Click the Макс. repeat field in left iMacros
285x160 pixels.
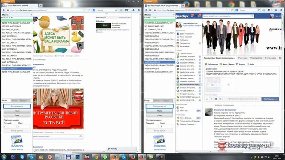[24, 126]
